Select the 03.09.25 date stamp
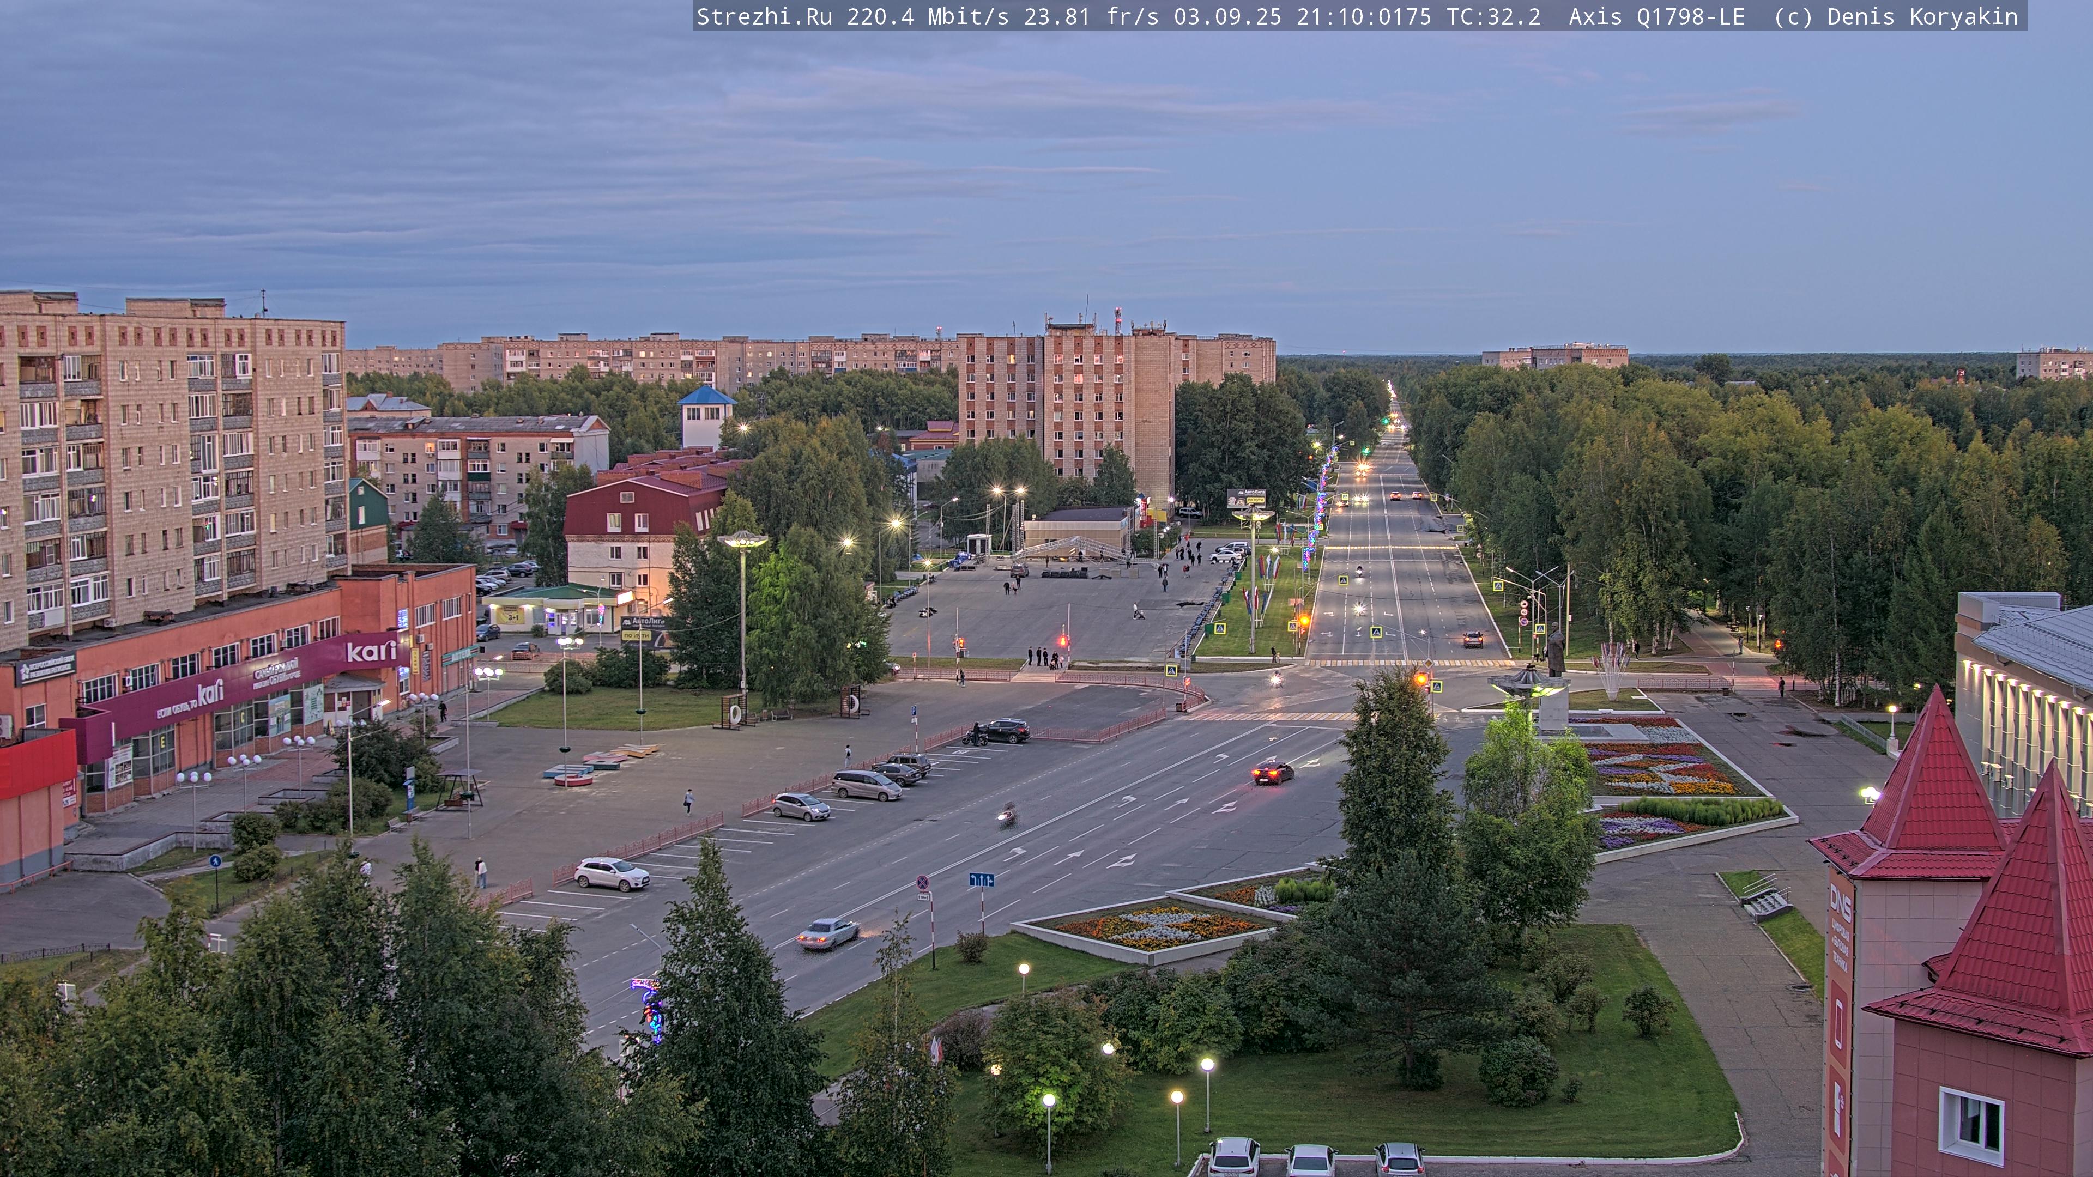The height and width of the screenshot is (1177, 2093). pyautogui.click(x=1227, y=17)
